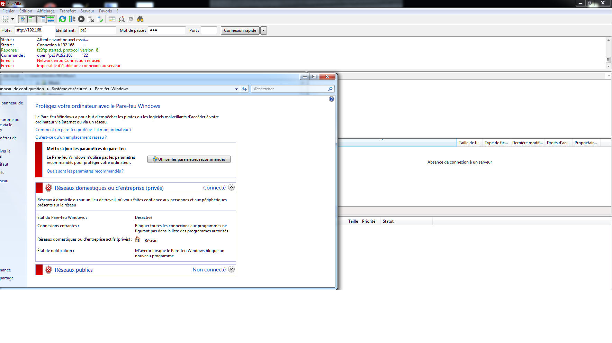
Task: Sort by 'Droits d'ac...' column header
Action: click(x=558, y=143)
